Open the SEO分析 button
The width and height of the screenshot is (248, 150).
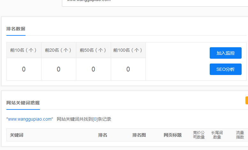coord(226,69)
